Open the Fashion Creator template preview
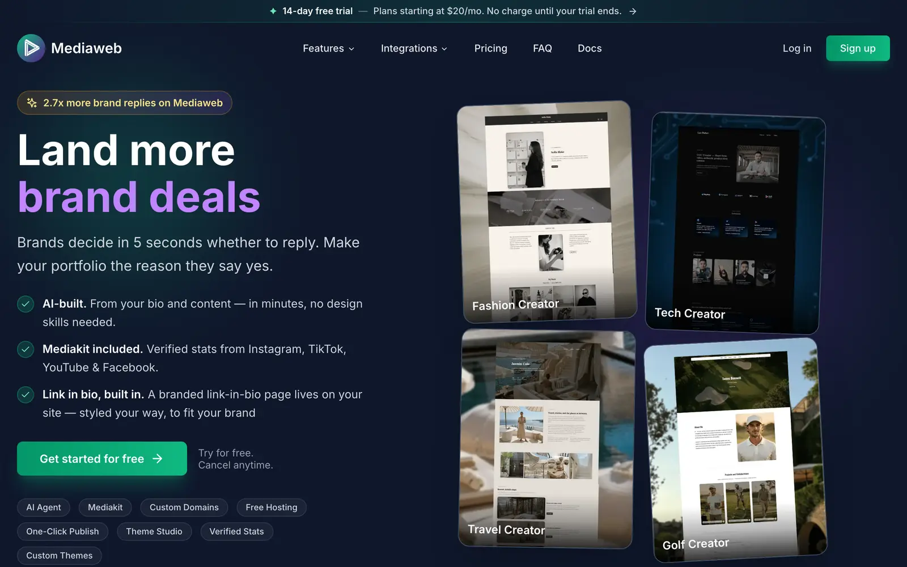Screen dimensions: 907x567 (x=547, y=211)
